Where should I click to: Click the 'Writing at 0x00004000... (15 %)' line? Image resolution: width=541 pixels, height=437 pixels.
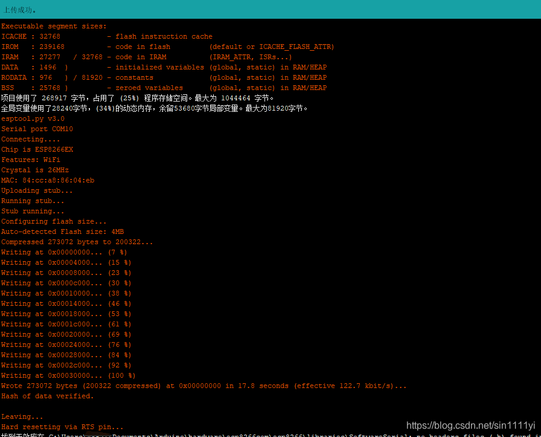click(66, 263)
